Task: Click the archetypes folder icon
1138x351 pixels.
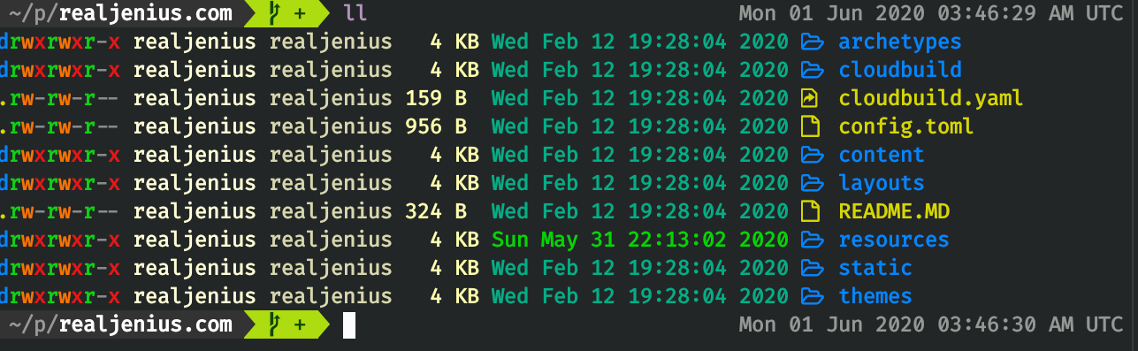Action: [x=810, y=42]
